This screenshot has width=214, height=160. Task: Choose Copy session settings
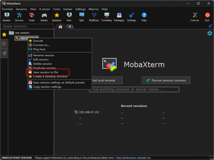click(x=60, y=87)
